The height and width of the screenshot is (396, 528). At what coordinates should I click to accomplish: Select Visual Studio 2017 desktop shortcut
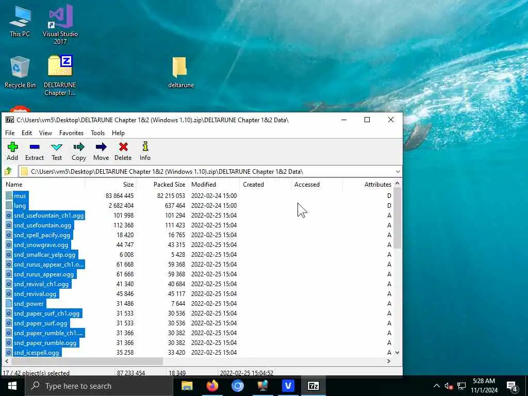click(60, 25)
